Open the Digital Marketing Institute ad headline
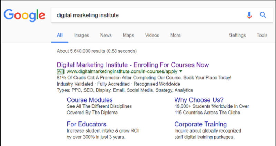The width and height of the screenshot is (276, 146). (x=132, y=65)
